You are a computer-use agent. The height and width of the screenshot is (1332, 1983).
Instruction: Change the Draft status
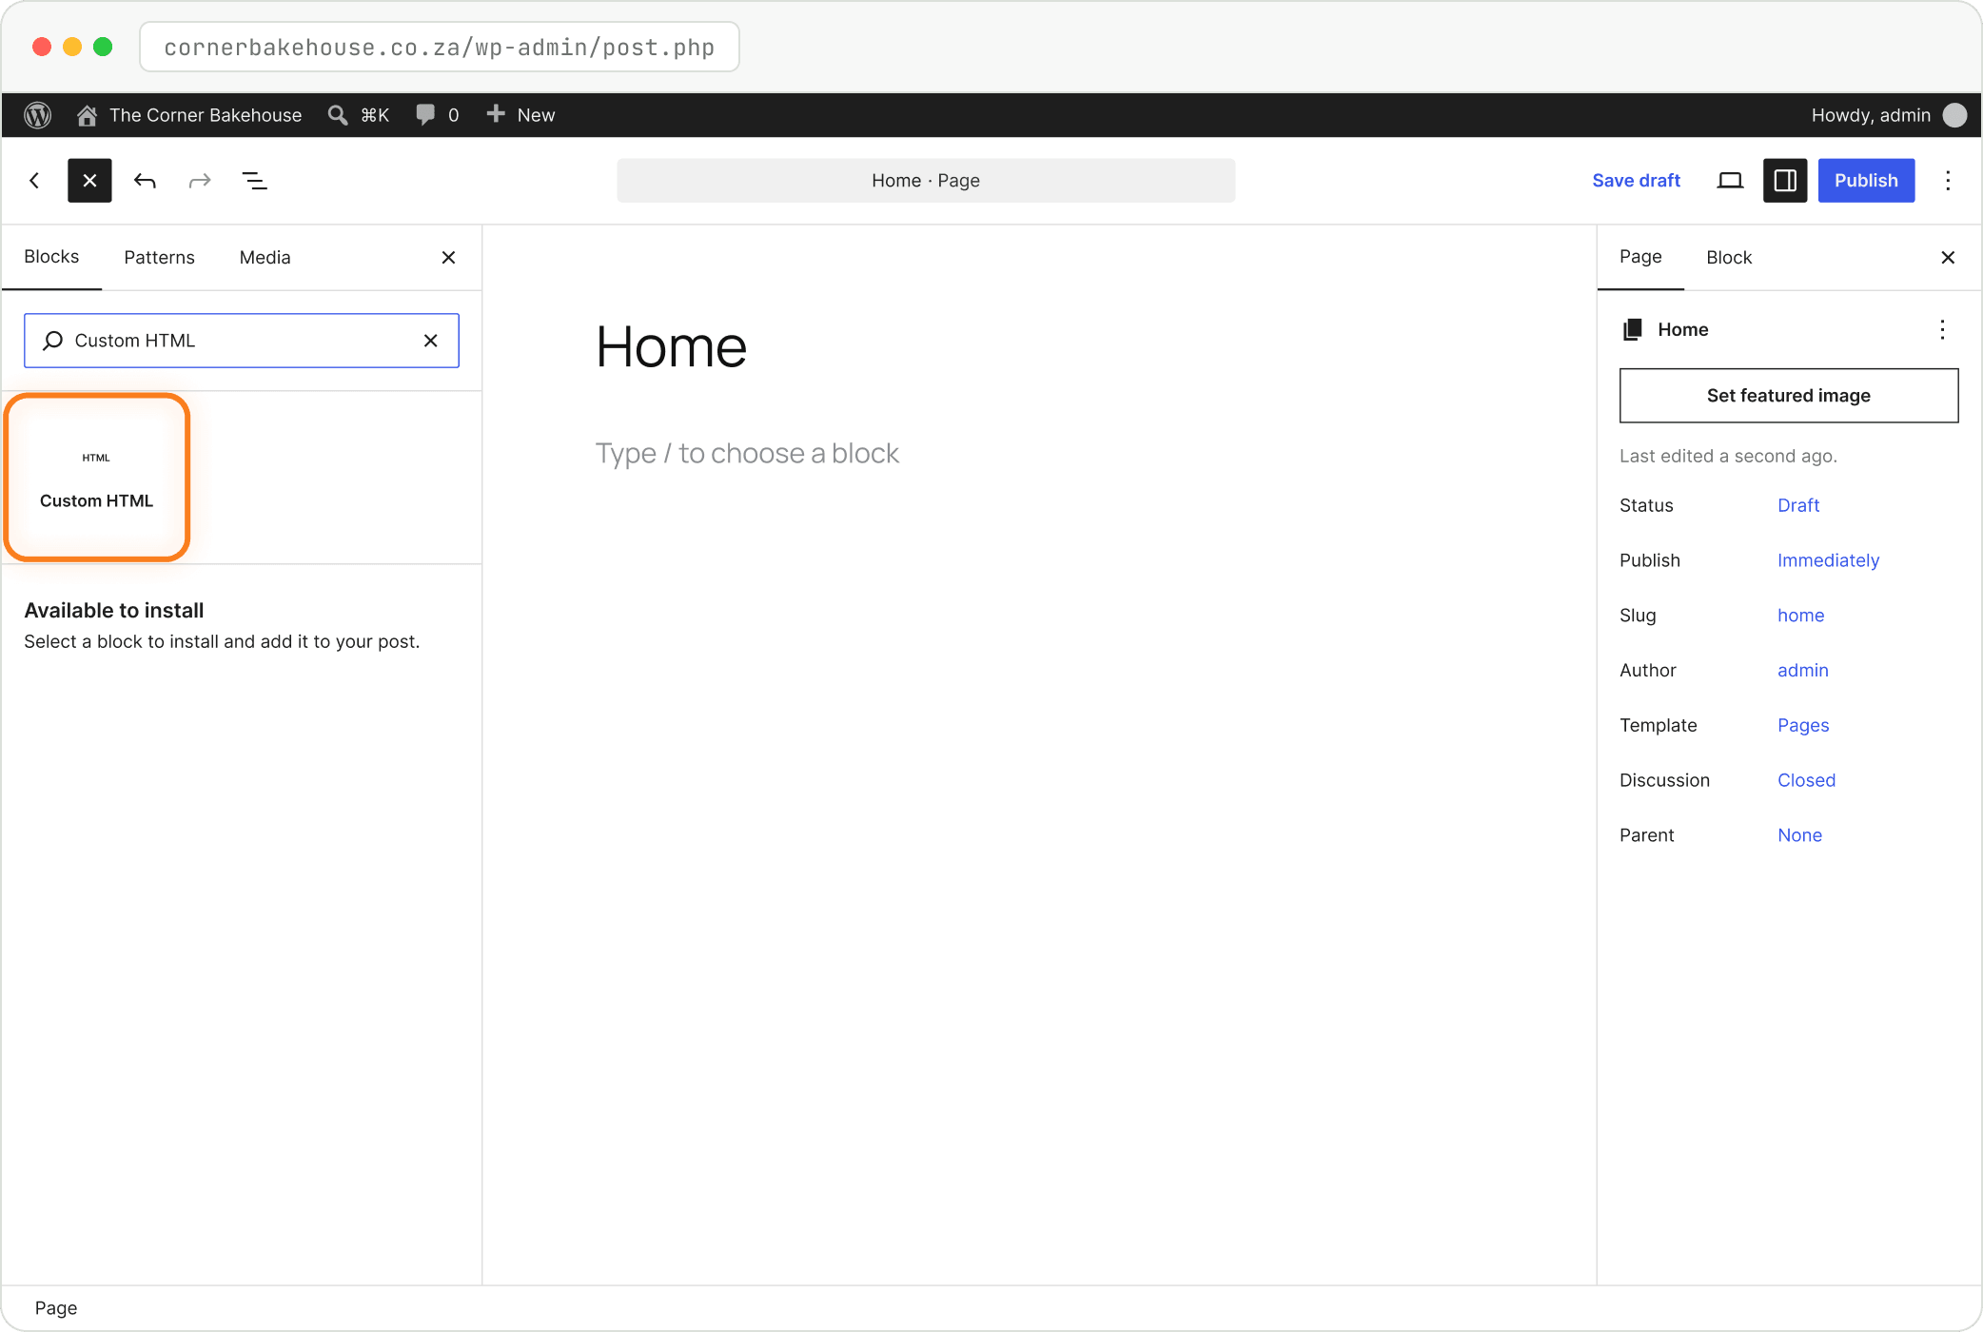pos(1797,505)
